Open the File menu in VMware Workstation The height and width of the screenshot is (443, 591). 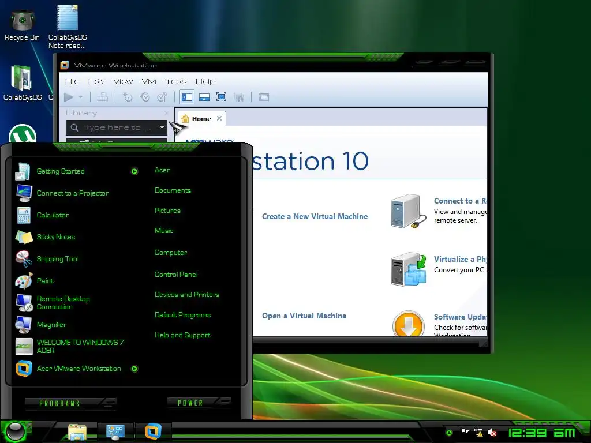click(x=72, y=81)
